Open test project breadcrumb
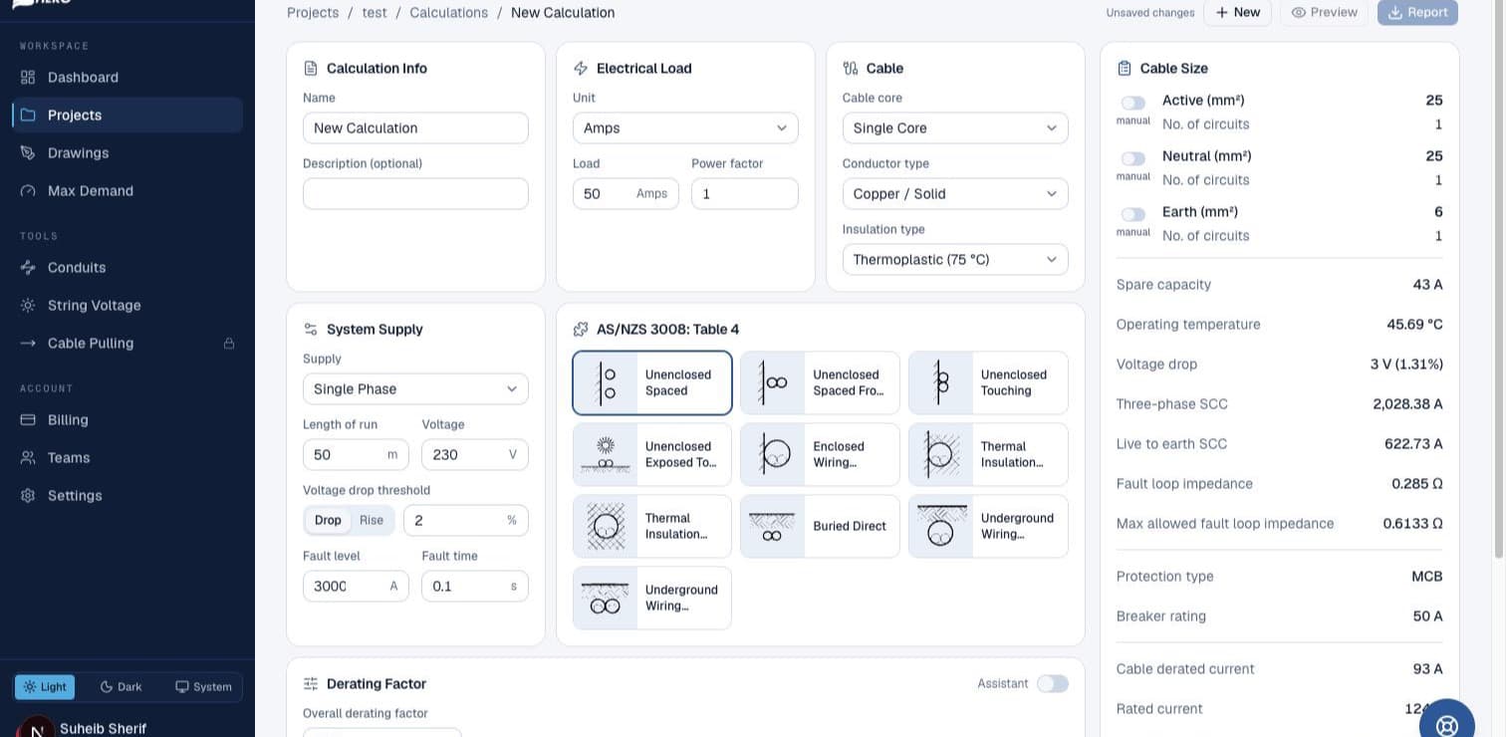Screen dimensions: 1506x737 click(x=375, y=13)
